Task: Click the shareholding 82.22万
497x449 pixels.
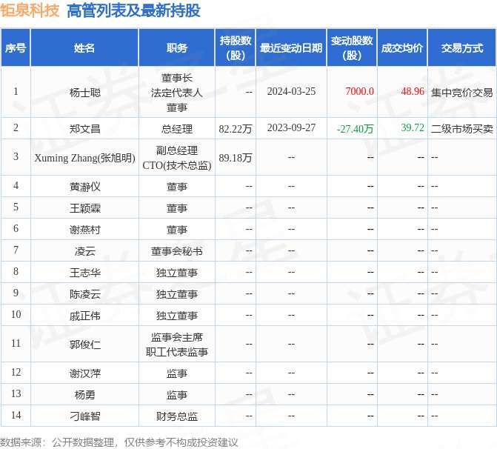Action: (x=236, y=129)
